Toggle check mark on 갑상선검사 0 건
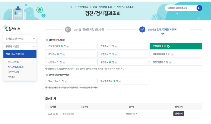This screenshot has height=124, width=211. click(x=170, y=62)
